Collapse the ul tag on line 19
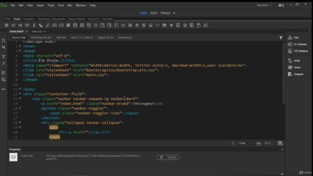The width and height of the screenshot is (313, 176). (20, 127)
